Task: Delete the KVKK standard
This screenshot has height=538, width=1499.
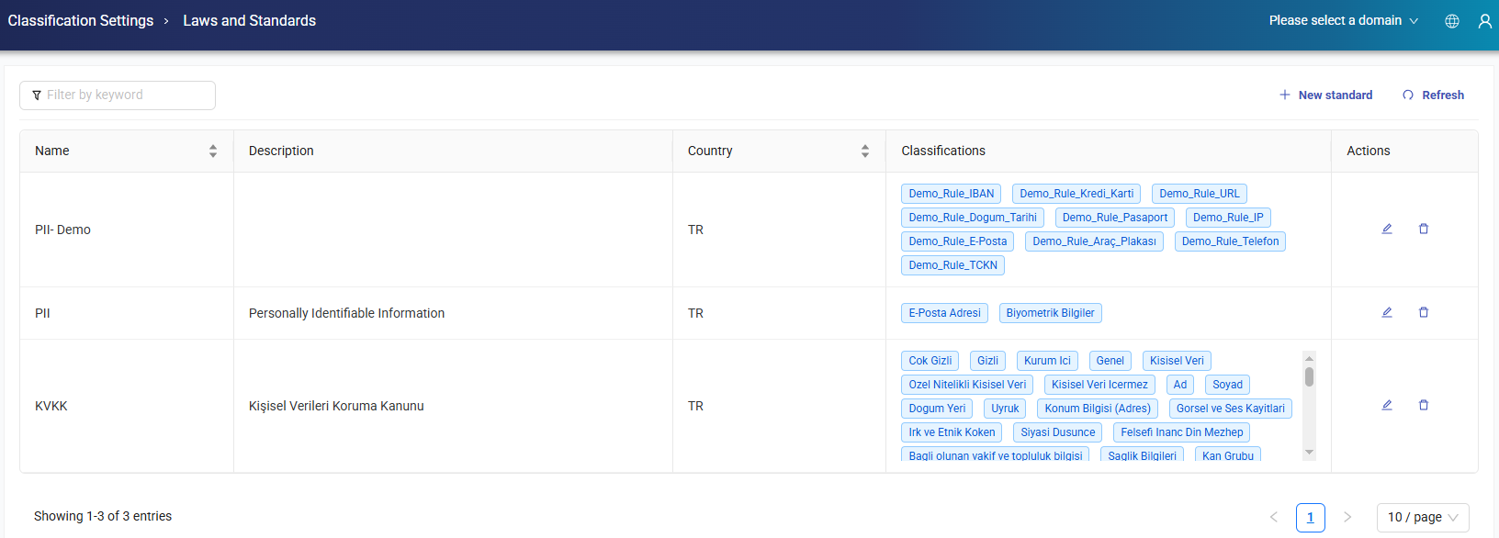Action: [x=1424, y=405]
